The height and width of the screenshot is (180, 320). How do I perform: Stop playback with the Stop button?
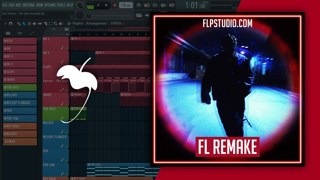[106, 5]
